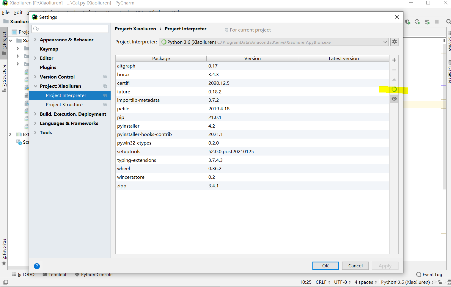Expand the Editor settings section
This screenshot has width=451, height=287.
coord(35,58)
